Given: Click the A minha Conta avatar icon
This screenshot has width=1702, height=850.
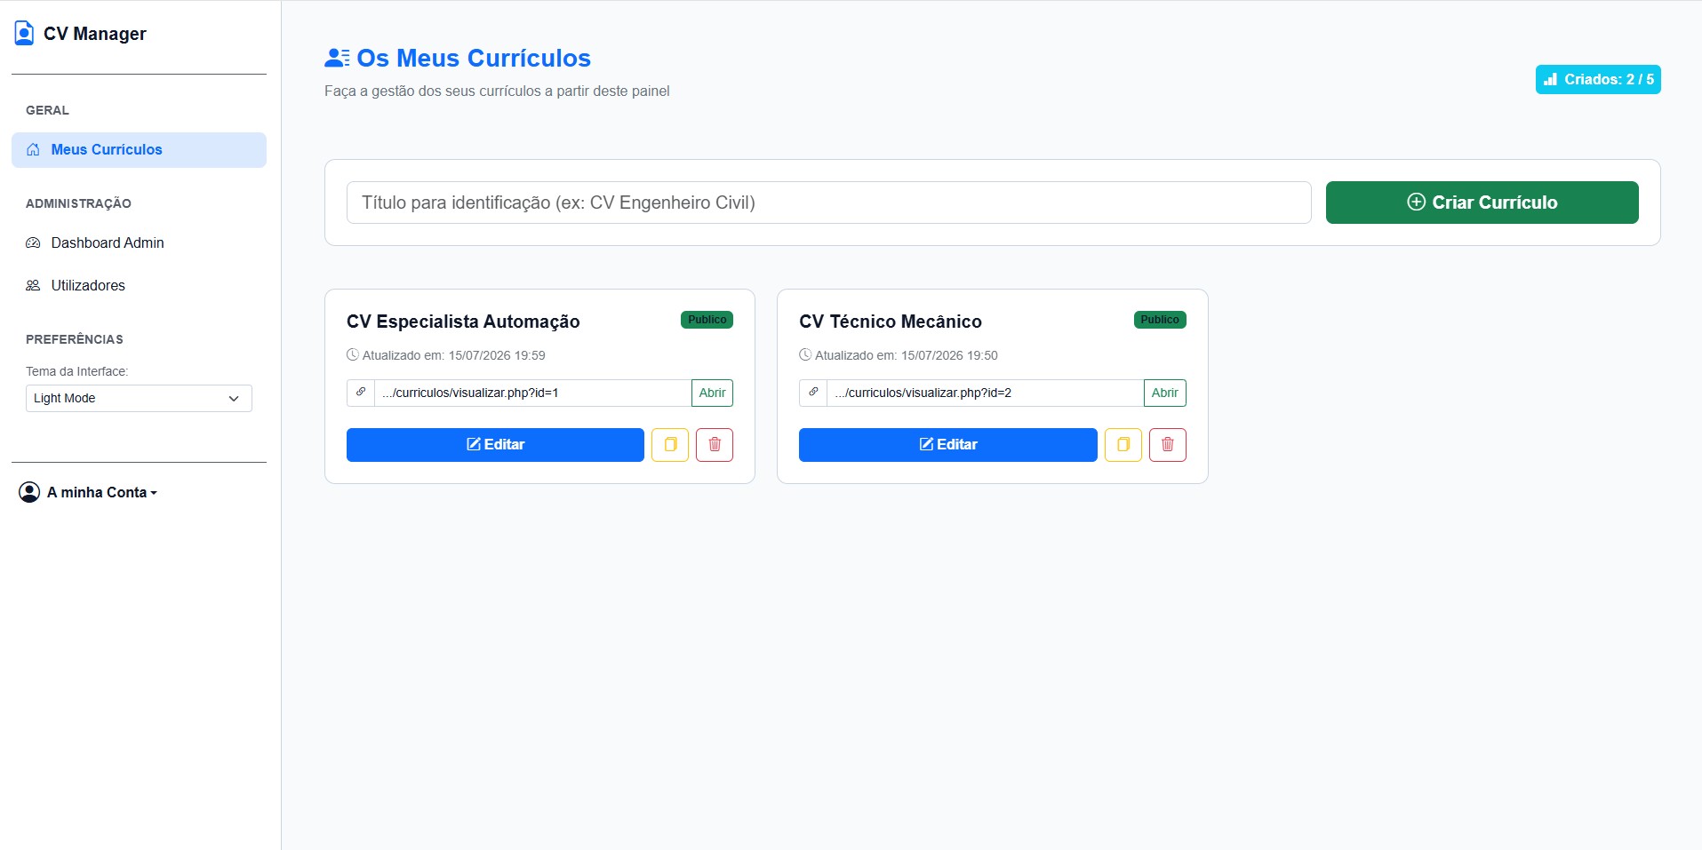Looking at the screenshot, I should coord(29,492).
